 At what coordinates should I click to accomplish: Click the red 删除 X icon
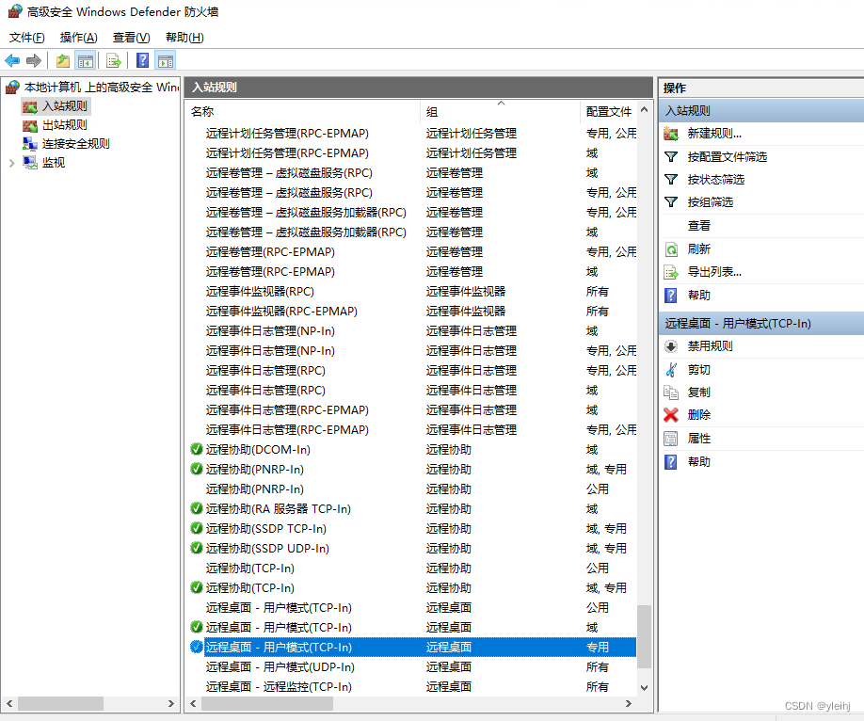point(671,414)
